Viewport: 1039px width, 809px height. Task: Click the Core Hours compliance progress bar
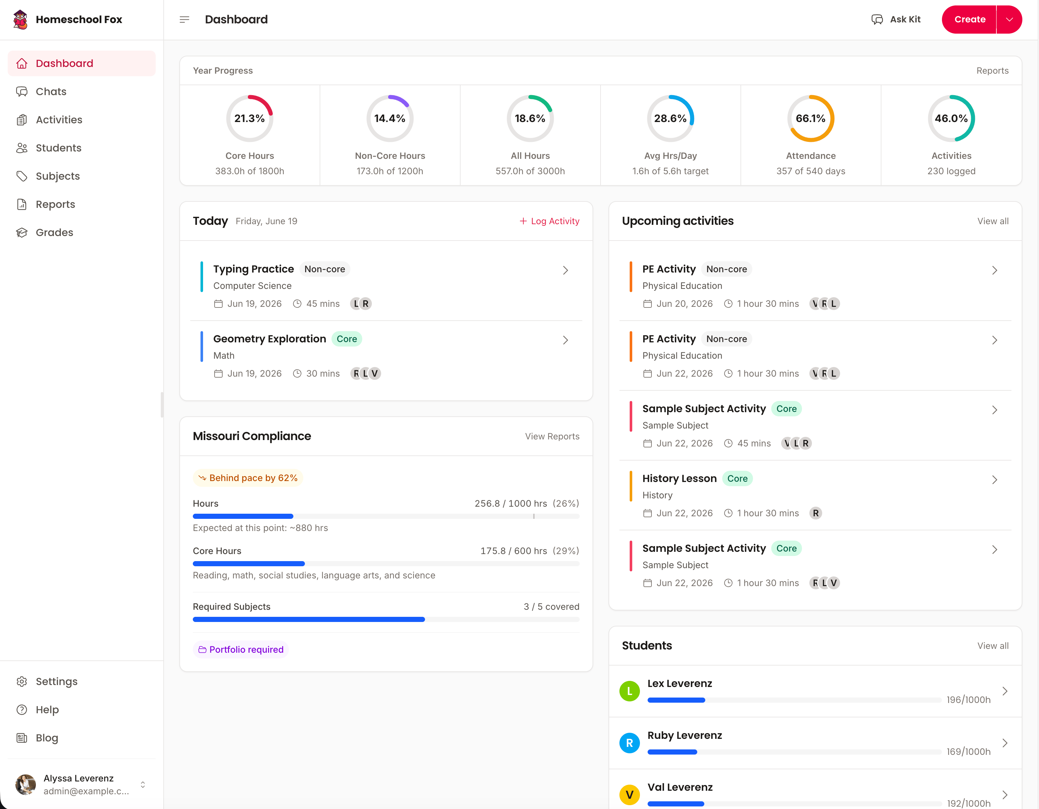(x=386, y=564)
